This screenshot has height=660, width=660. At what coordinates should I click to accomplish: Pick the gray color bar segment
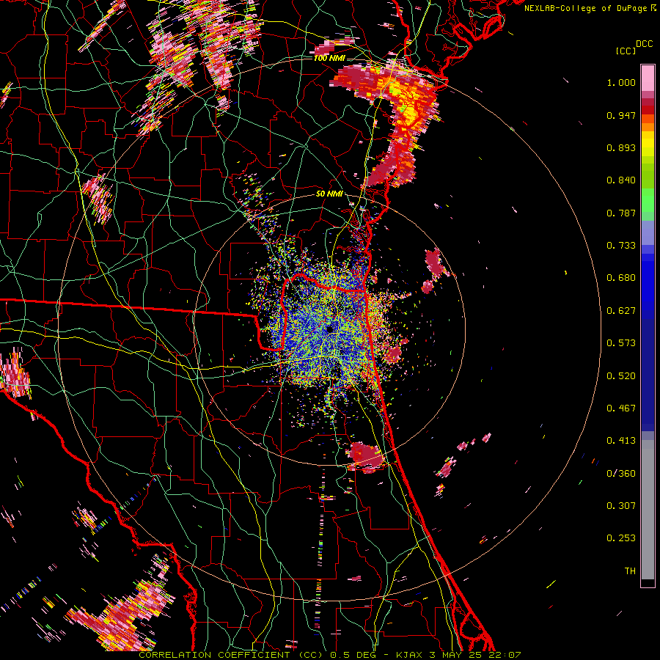[648, 510]
